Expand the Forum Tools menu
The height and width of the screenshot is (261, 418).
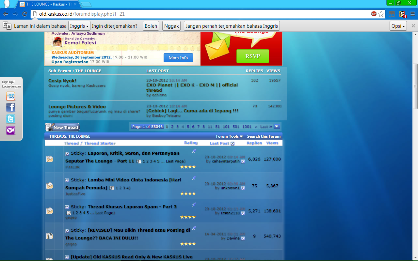(230, 136)
